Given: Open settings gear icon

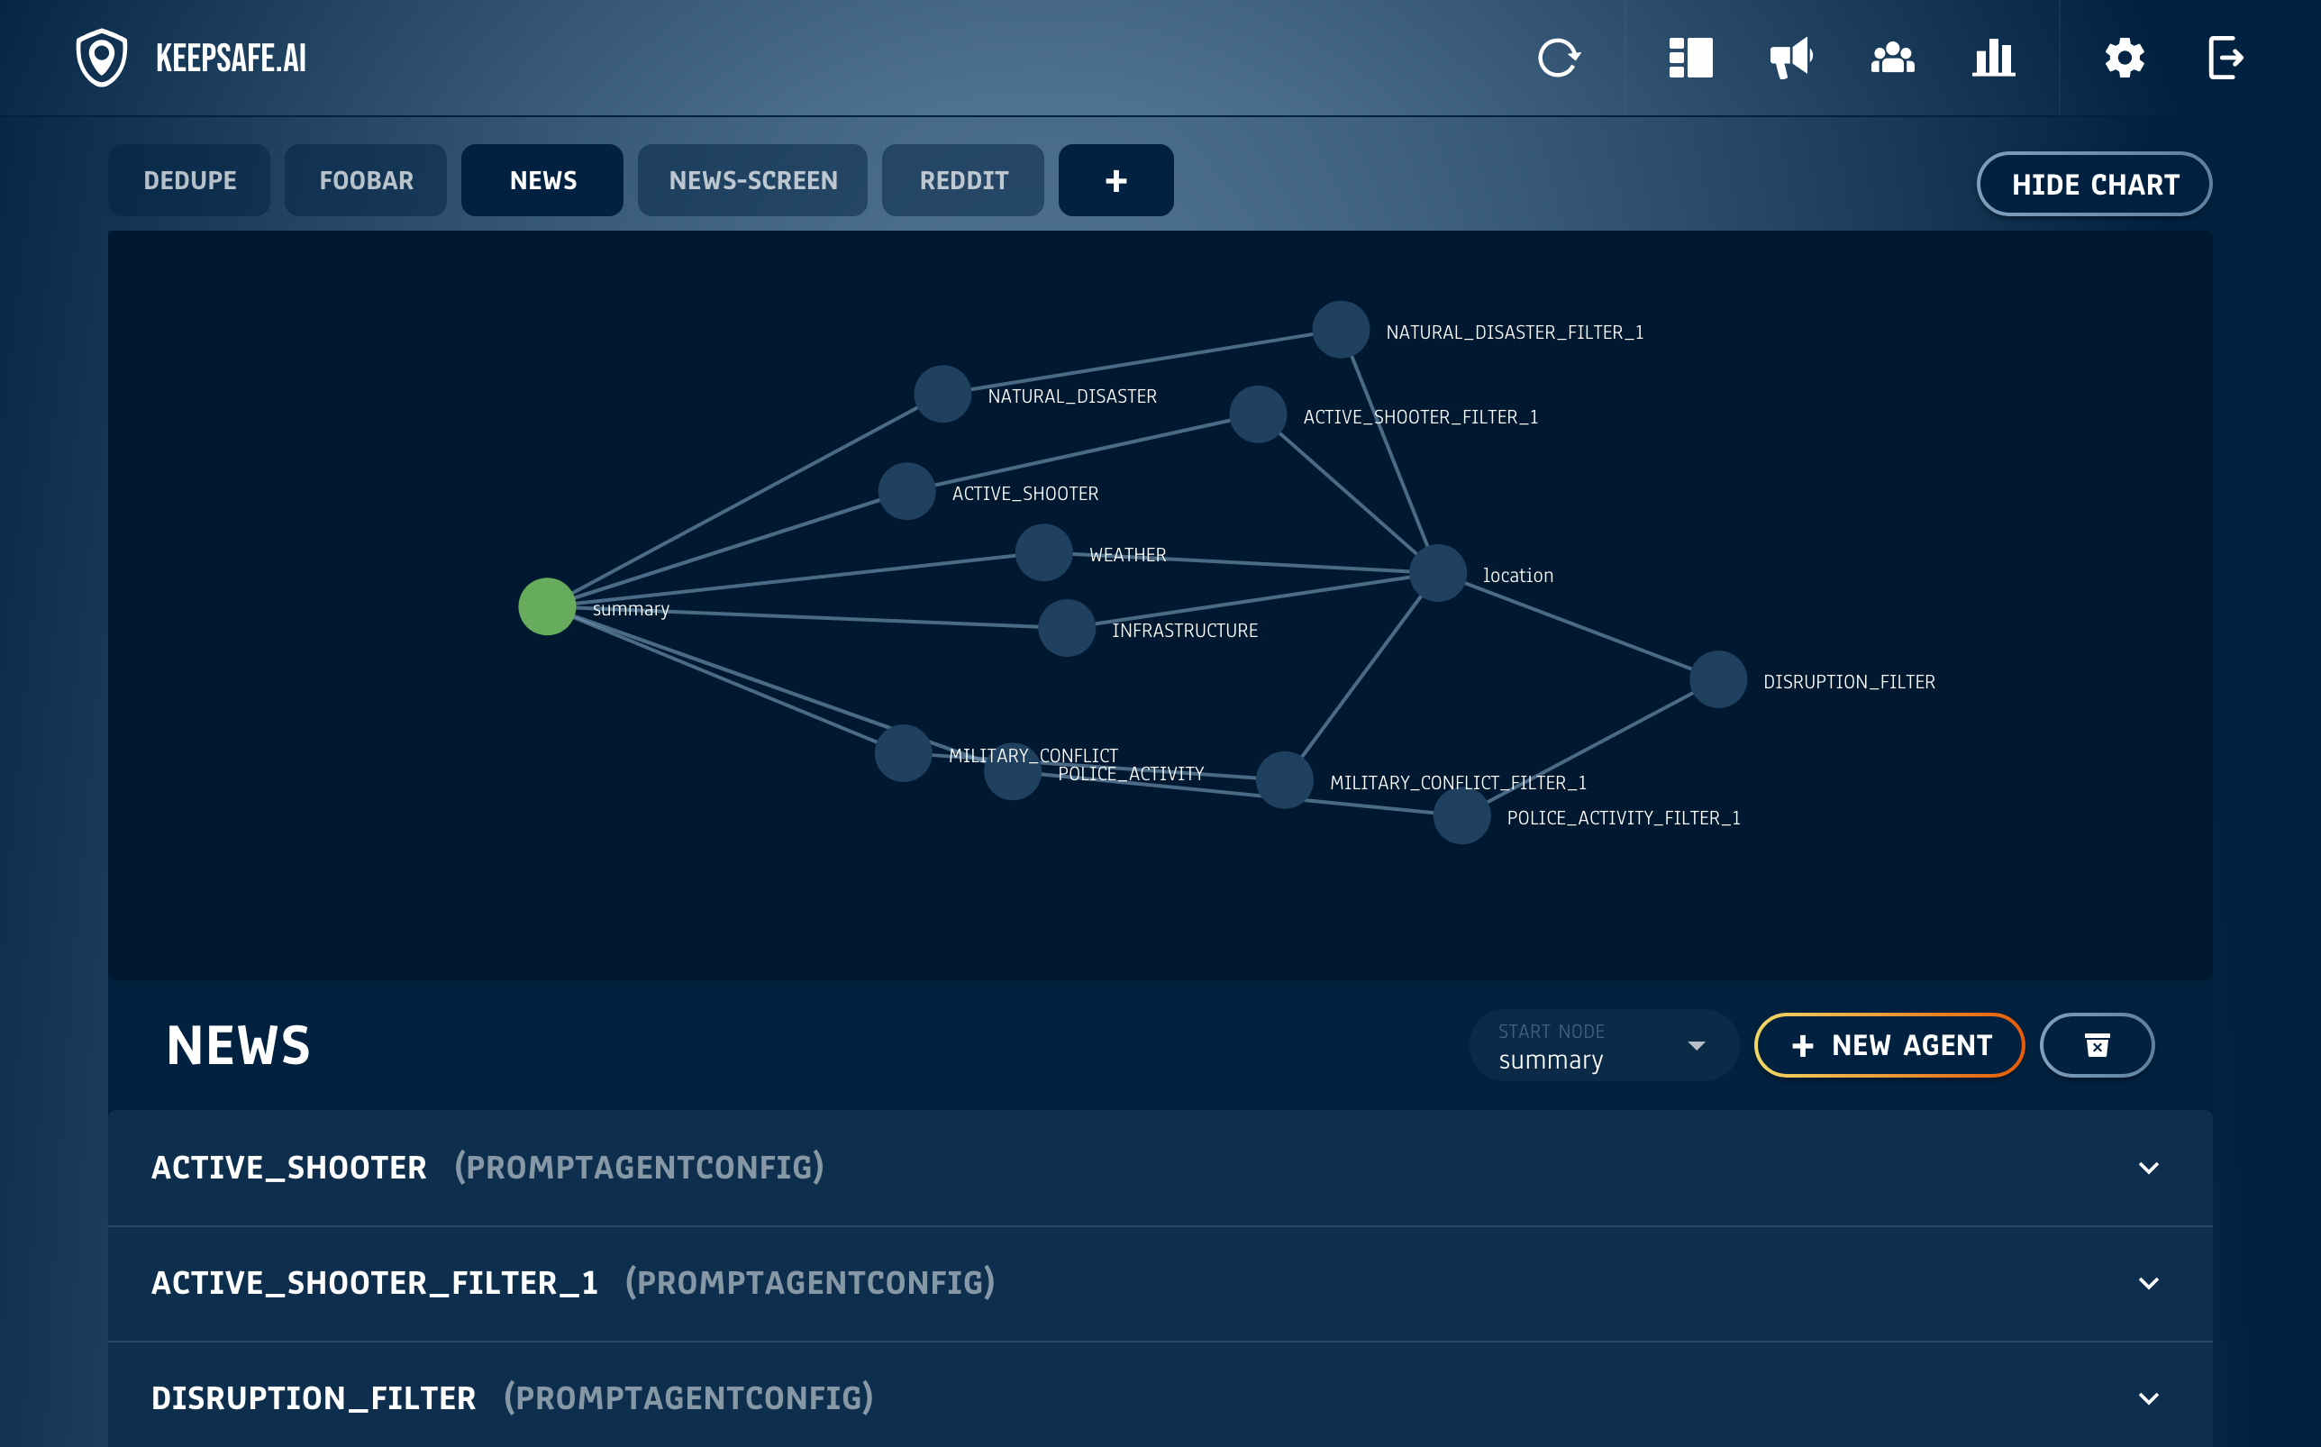Looking at the screenshot, I should [x=2124, y=58].
